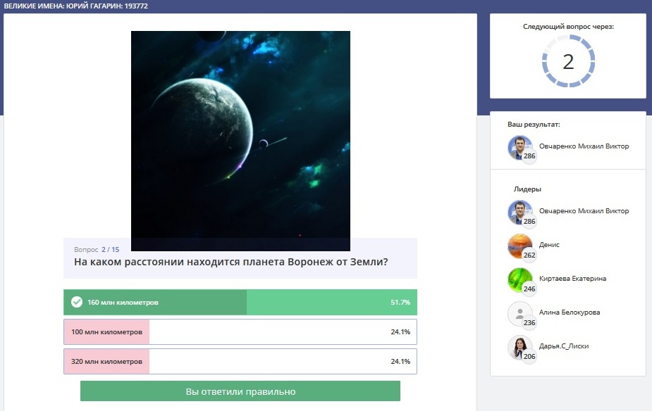Click Овчаренко's avatar under "Ваш результат"

519,147
